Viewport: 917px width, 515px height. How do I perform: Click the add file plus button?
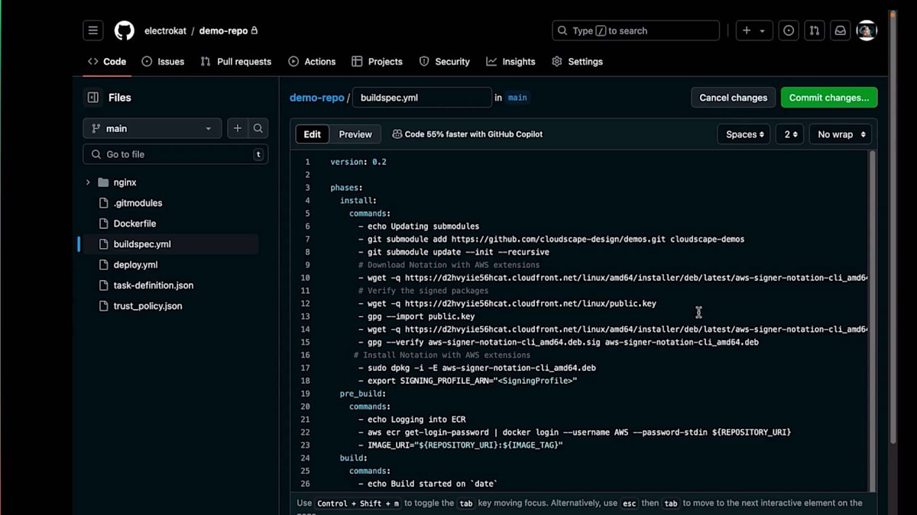pos(238,128)
